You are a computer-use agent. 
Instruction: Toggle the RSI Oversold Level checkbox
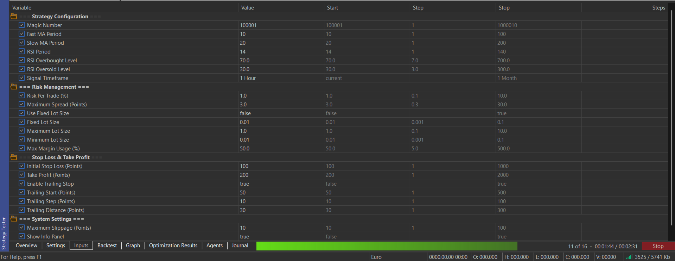[x=22, y=69]
